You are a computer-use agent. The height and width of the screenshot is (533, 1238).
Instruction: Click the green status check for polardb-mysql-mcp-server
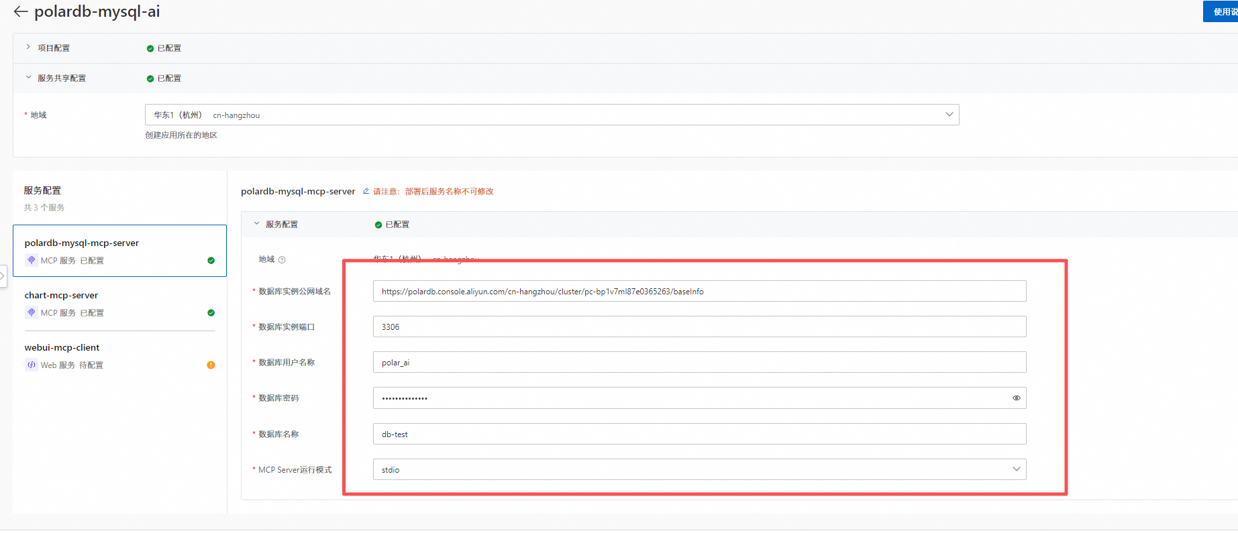pos(211,260)
